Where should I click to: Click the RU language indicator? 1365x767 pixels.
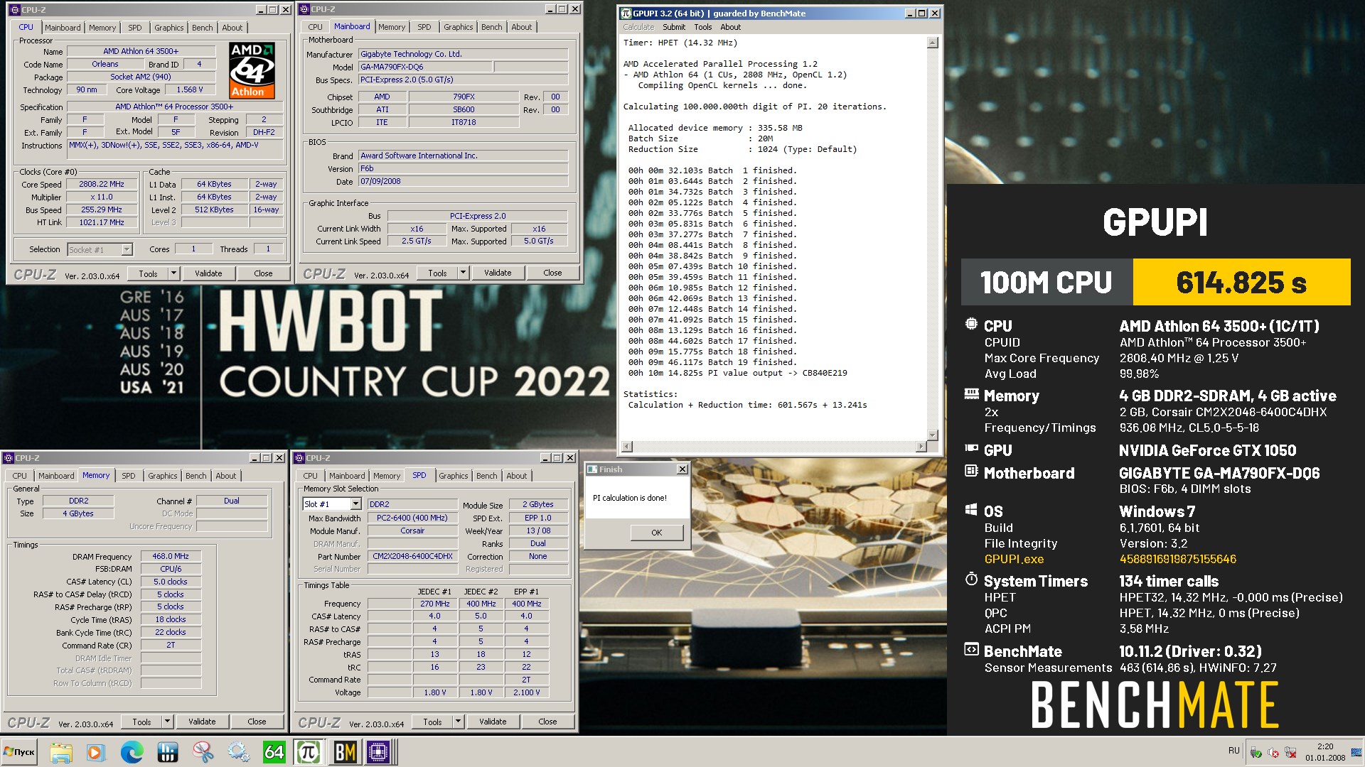click(x=1234, y=751)
